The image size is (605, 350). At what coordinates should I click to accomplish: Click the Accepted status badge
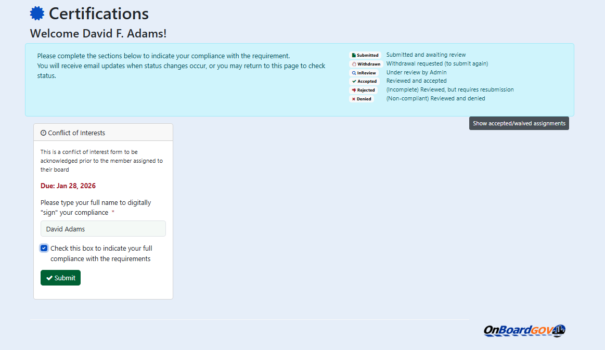tap(364, 82)
